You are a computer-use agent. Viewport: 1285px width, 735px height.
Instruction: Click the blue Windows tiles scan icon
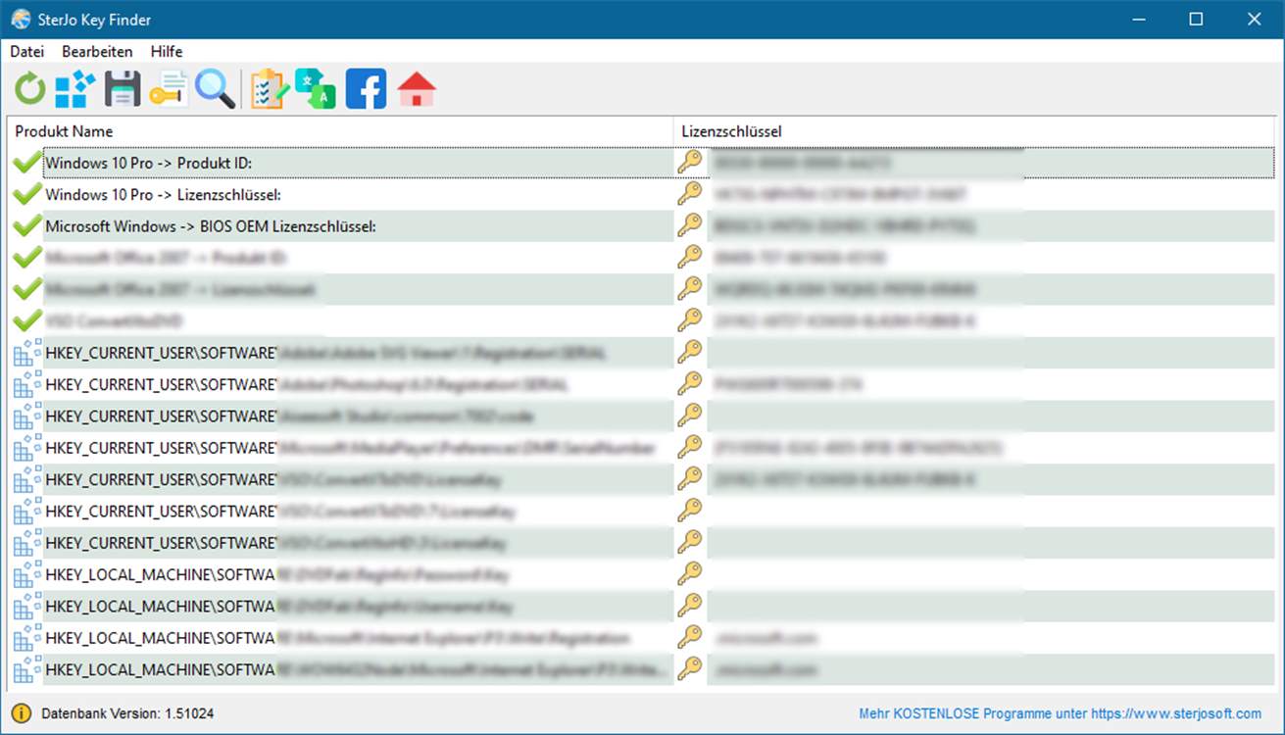tap(74, 89)
